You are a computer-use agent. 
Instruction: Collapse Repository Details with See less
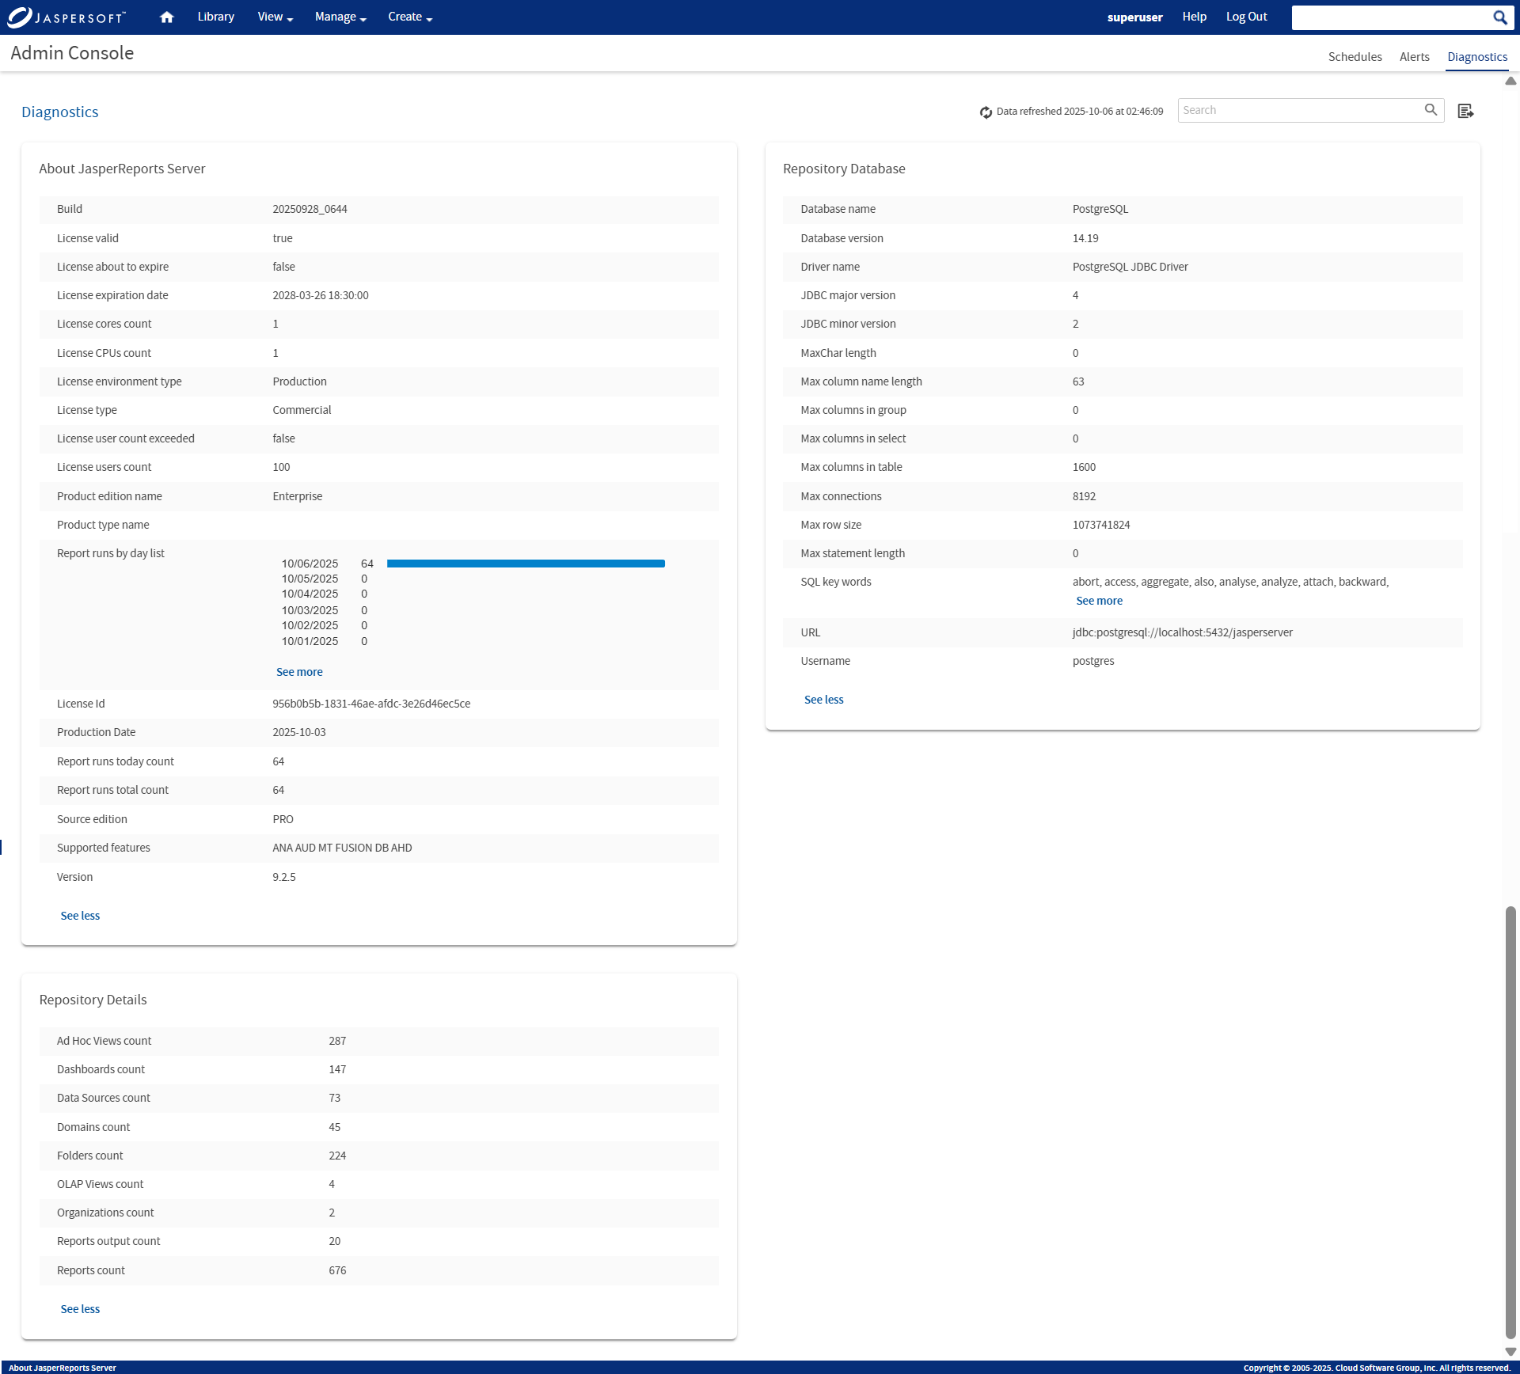click(x=80, y=1309)
